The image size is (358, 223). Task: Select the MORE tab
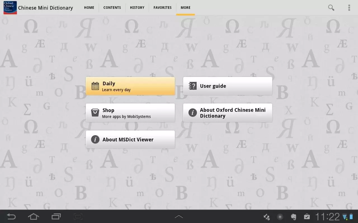click(185, 8)
